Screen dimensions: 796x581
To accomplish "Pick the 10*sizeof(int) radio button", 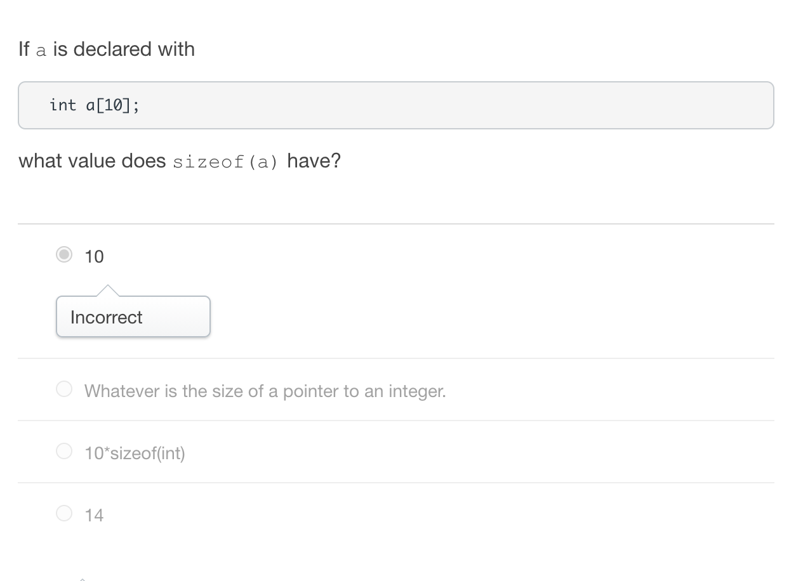I will point(64,451).
